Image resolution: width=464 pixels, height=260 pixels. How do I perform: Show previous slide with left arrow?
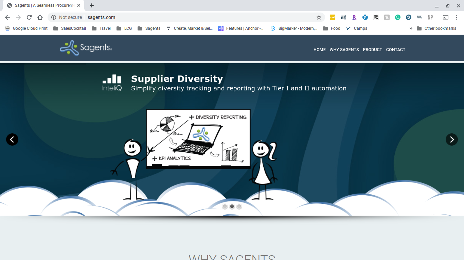pyautogui.click(x=12, y=139)
